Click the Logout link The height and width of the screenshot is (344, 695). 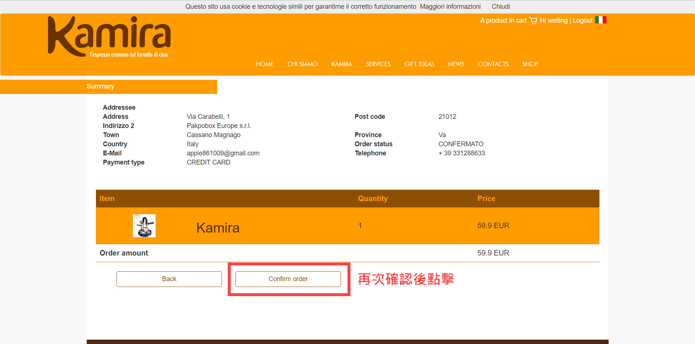tap(583, 20)
